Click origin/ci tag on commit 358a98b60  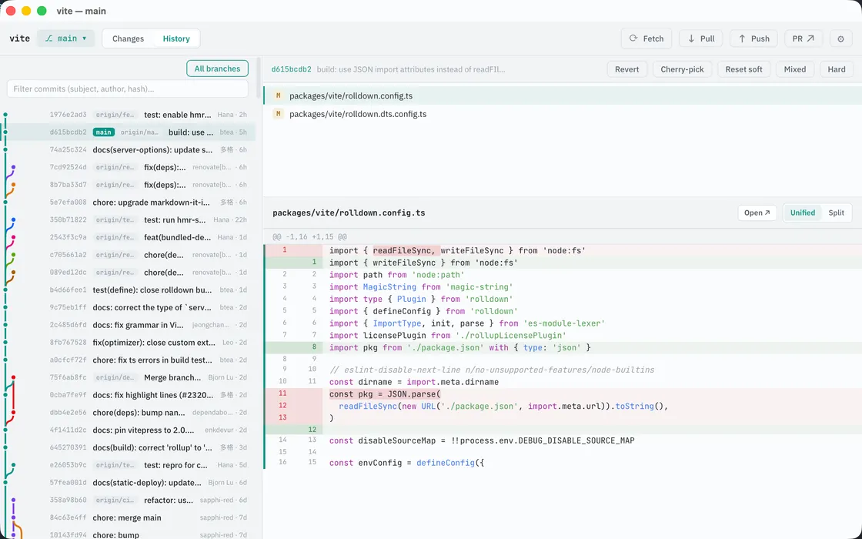tap(115, 500)
